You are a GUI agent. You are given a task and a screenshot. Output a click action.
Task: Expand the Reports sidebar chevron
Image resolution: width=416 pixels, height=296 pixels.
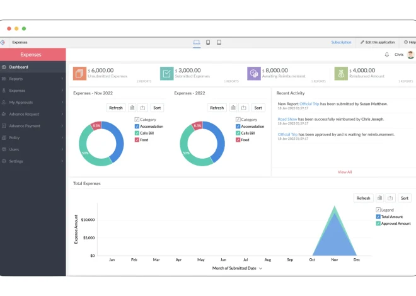62,79
